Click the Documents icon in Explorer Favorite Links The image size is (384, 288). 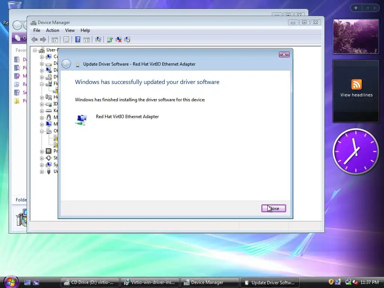(17, 60)
